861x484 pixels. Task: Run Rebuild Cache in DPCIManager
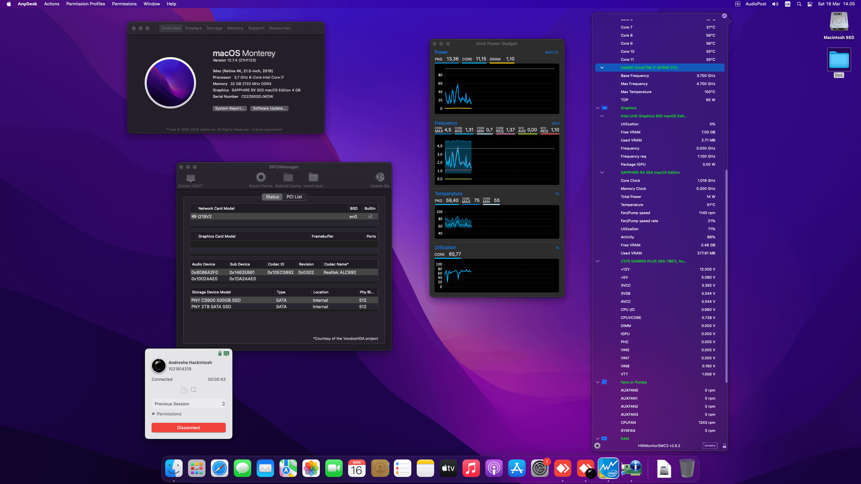click(288, 178)
